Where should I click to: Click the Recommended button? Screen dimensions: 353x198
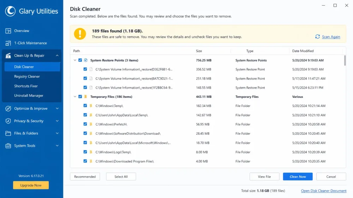[85, 177]
